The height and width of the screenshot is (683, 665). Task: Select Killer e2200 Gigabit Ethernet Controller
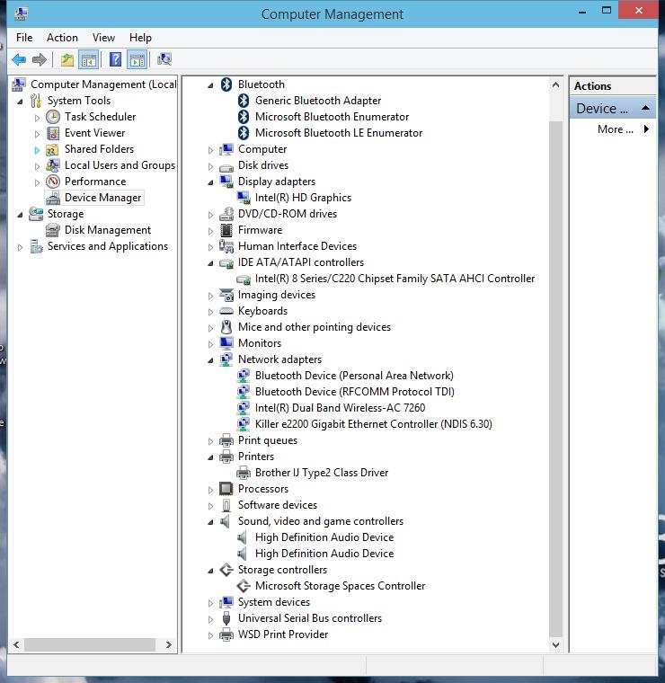(373, 424)
